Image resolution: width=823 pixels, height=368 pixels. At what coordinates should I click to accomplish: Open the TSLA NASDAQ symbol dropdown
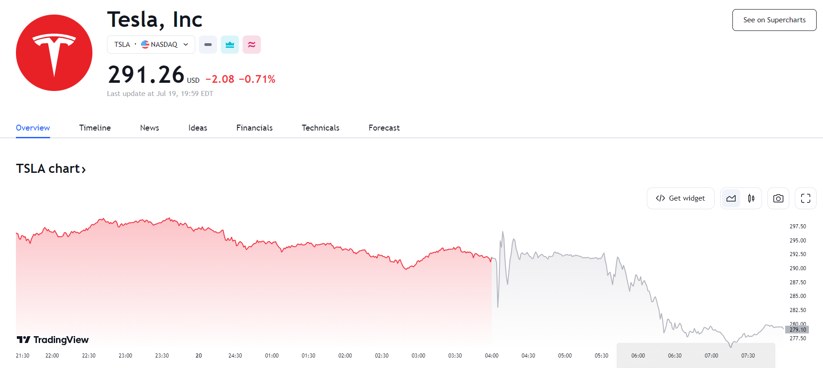186,45
